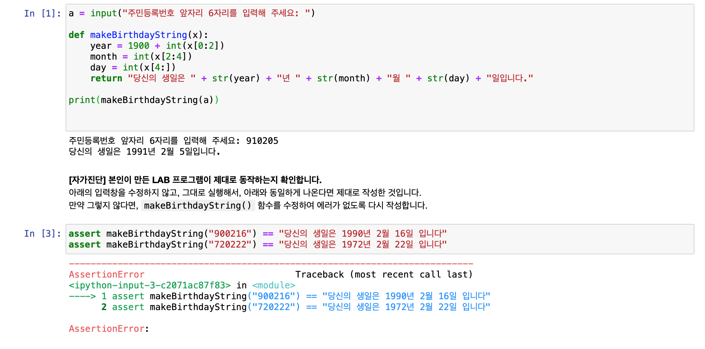Click the final 'AssertionError:' line

tap(109, 329)
